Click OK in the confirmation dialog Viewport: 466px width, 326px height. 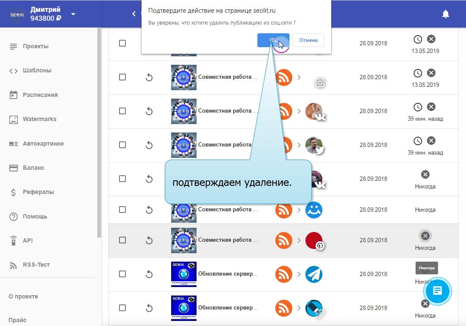[x=273, y=40]
